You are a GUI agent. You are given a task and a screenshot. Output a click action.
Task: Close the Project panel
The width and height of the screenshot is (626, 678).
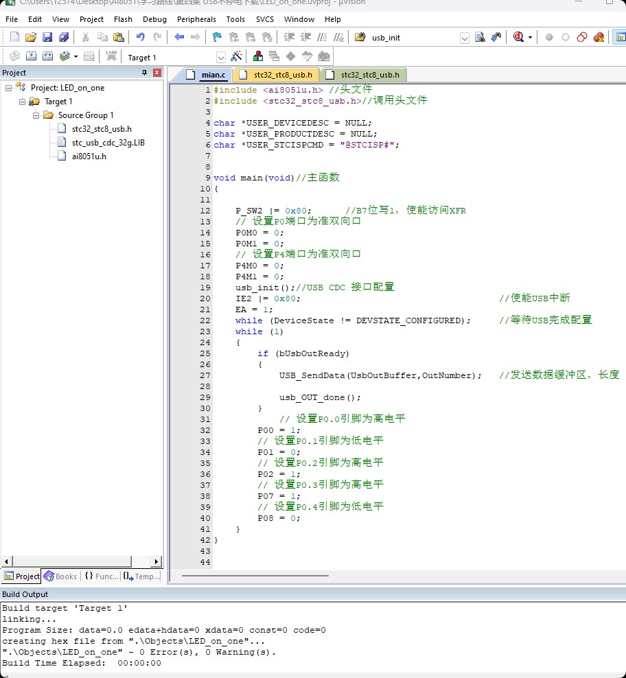pos(157,73)
